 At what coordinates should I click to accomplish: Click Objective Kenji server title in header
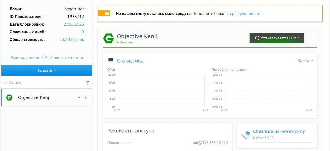pos(137,36)
